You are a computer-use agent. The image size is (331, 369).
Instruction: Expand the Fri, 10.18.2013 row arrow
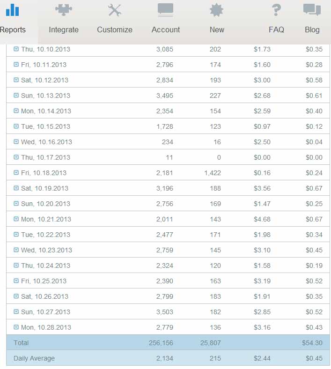point(16,172)
